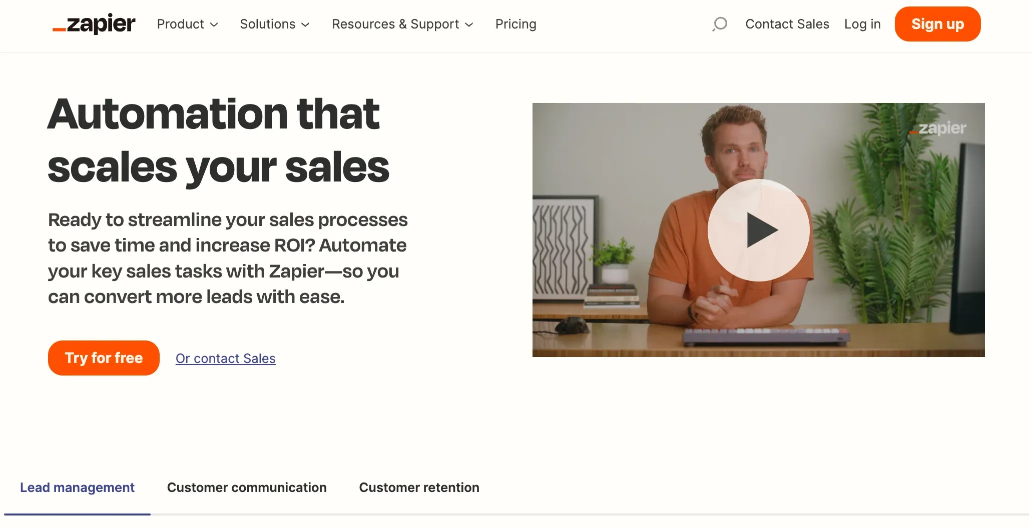This screenshot has width=1032, height=528.
Task: Open the search magnifier icon
Action: pyautogui.click(x=720, y=24)
